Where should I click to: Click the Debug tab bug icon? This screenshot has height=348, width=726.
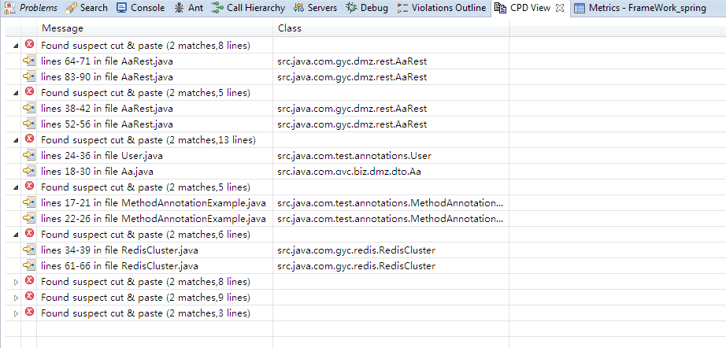[351, 8]
